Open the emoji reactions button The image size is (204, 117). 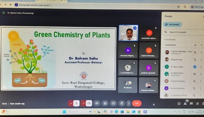coord(105,103)
